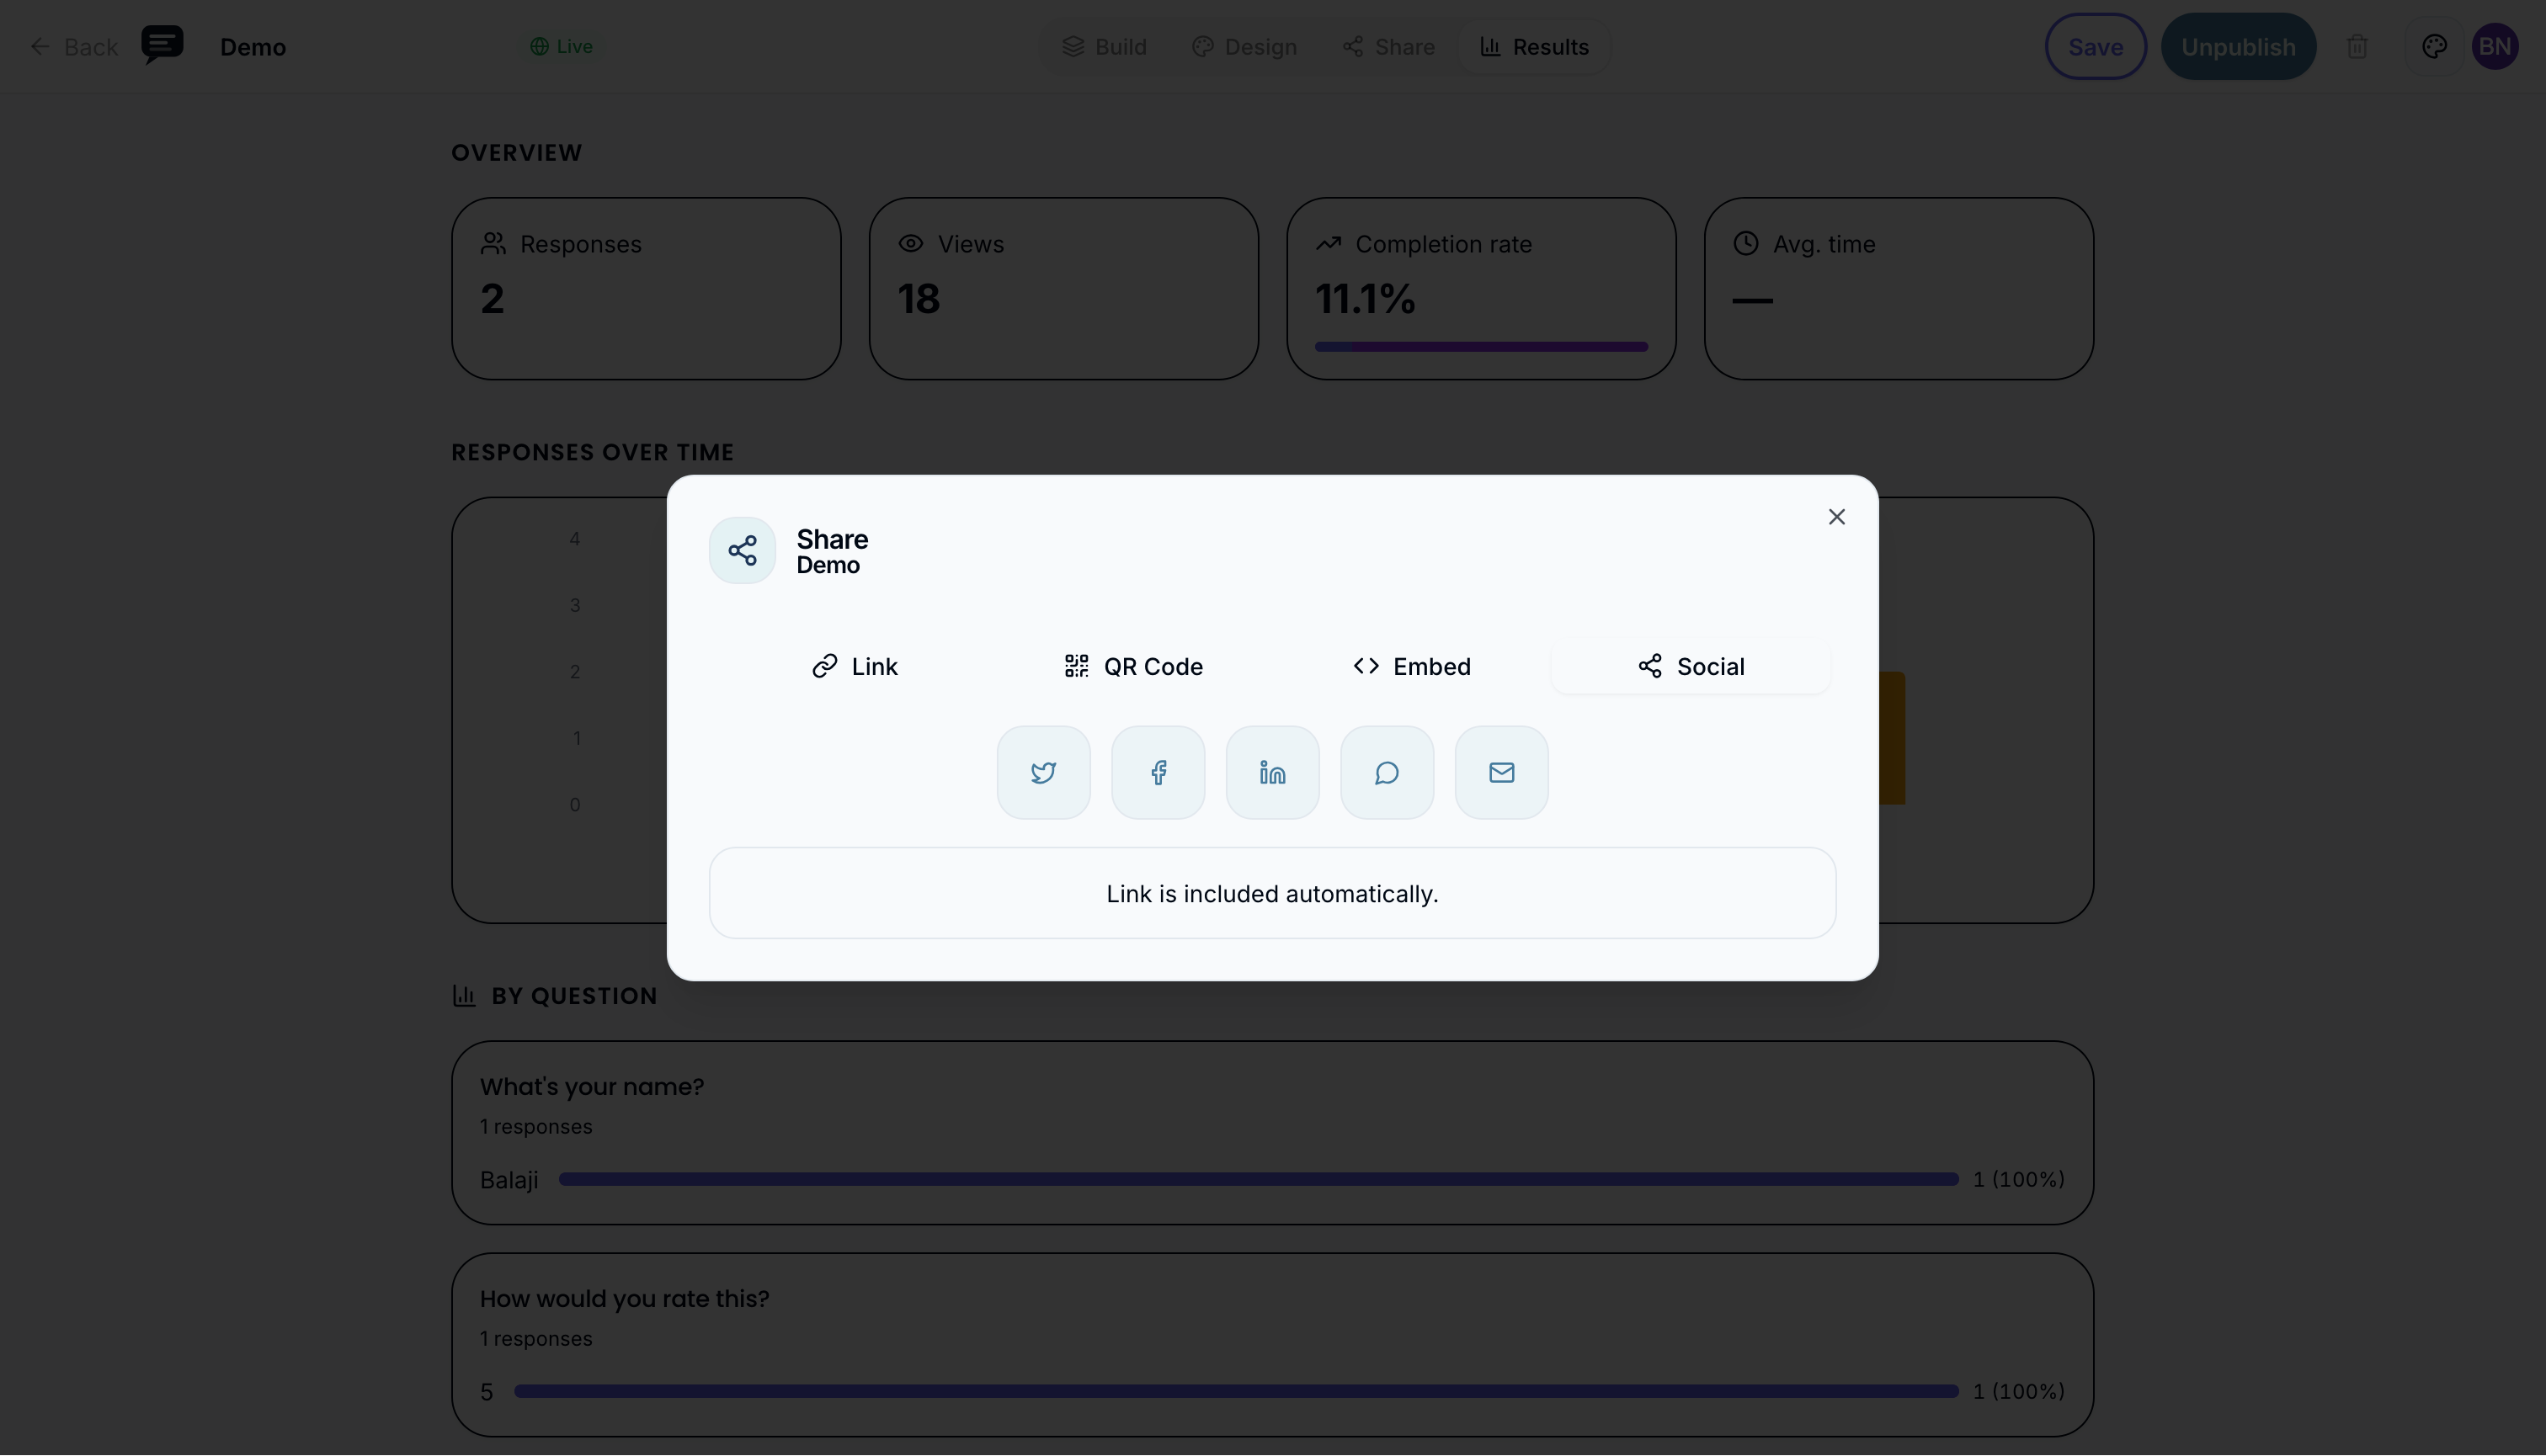Click the BY QUESTION chart icon
Image resolution: width=2546 pixels, height=1456 pixels.
pyautogui.click(x=464, y=996)
